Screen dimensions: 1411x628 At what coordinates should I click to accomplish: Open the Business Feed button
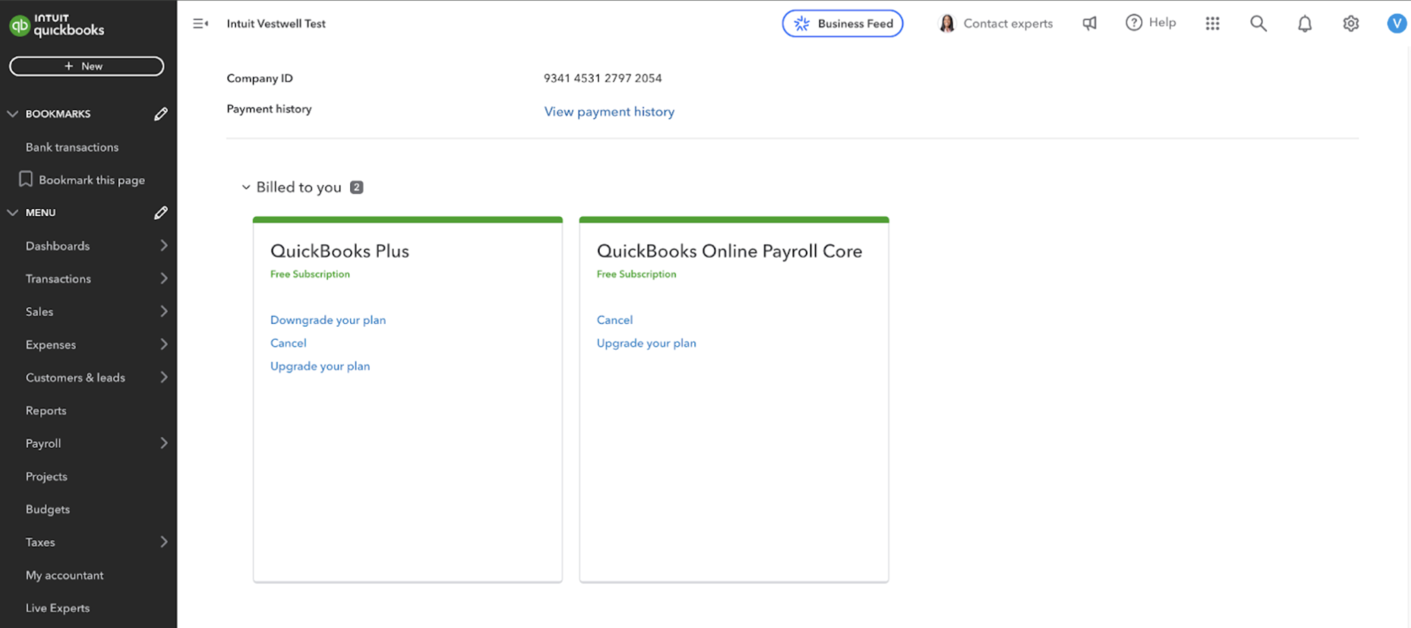(x=842, y=23)
